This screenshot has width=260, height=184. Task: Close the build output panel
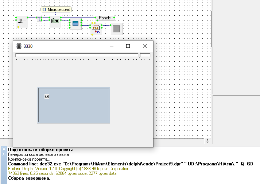(x=4, y=149)
